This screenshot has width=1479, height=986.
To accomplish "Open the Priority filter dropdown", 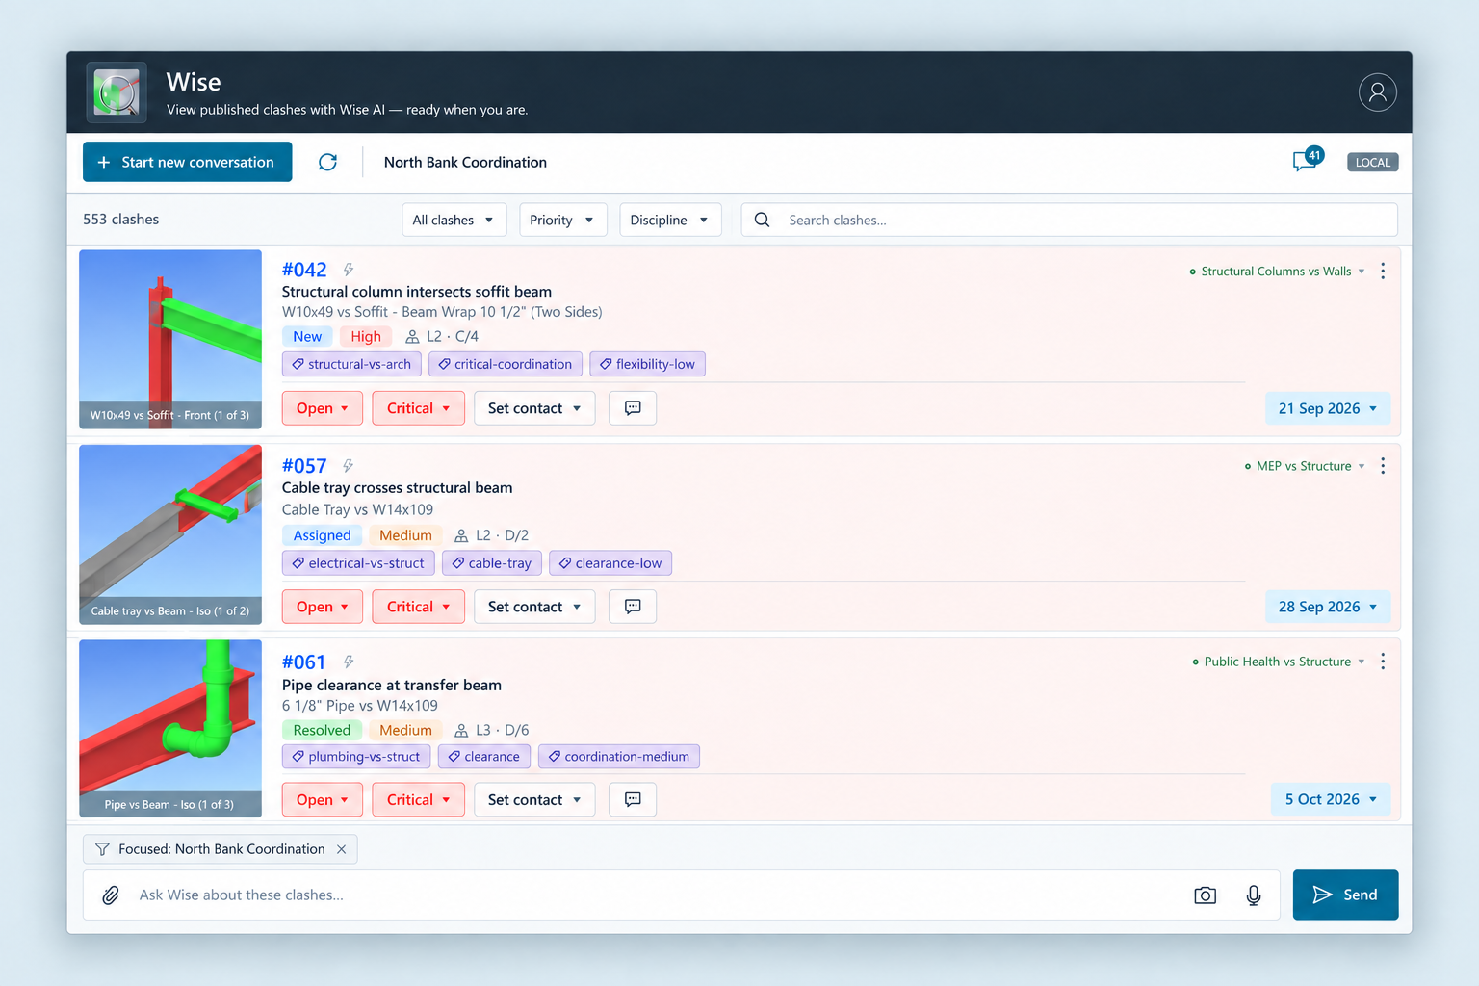I will (x=562, y=220).
